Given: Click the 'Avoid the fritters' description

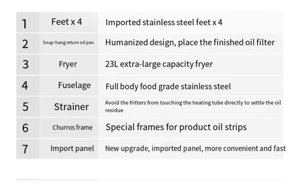Looking at the screenshot, I should (x=193, y=106).
